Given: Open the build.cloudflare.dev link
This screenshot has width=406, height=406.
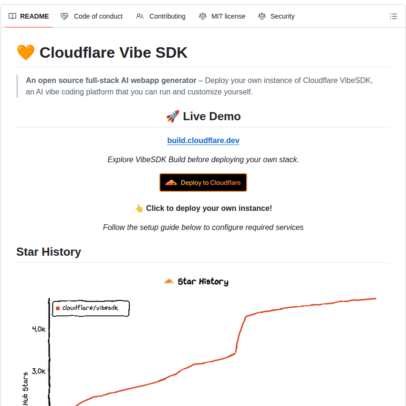Looking at the screenshot, I should click(x=203, y=140).
